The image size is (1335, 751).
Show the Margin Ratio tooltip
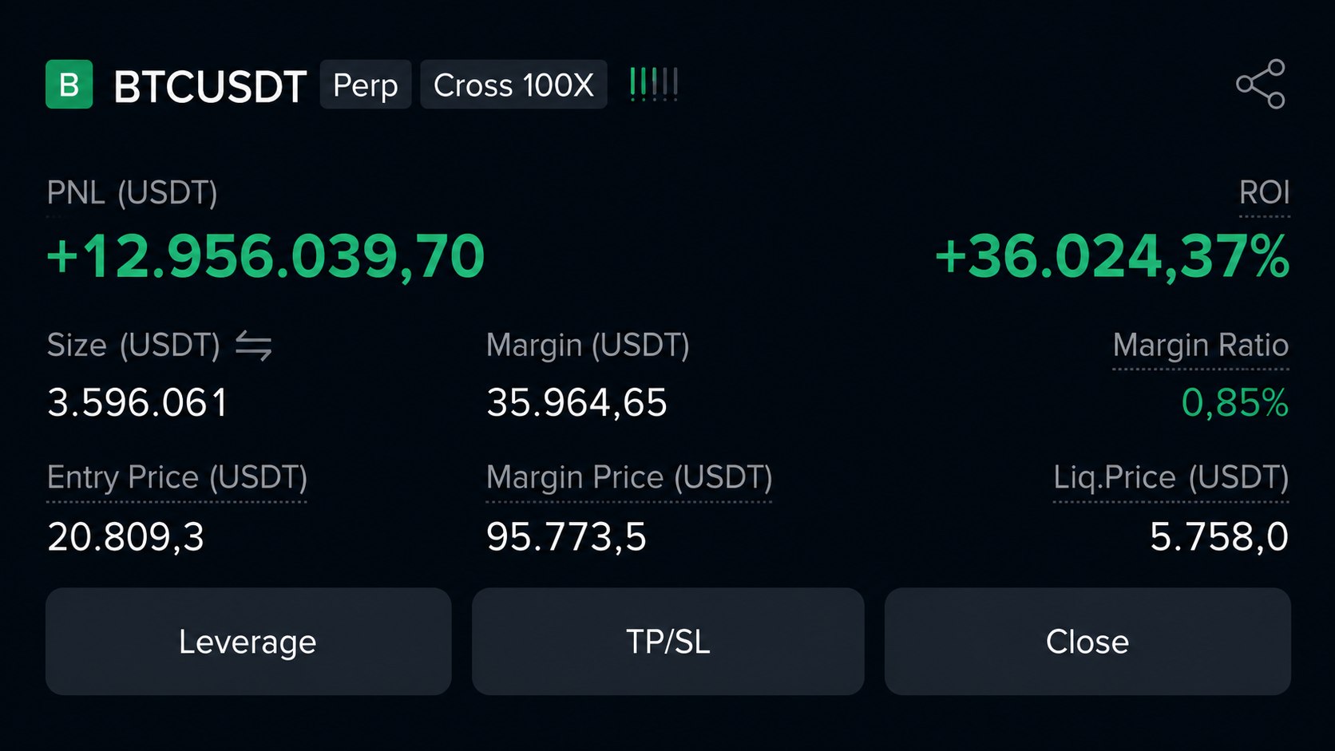1201,346
